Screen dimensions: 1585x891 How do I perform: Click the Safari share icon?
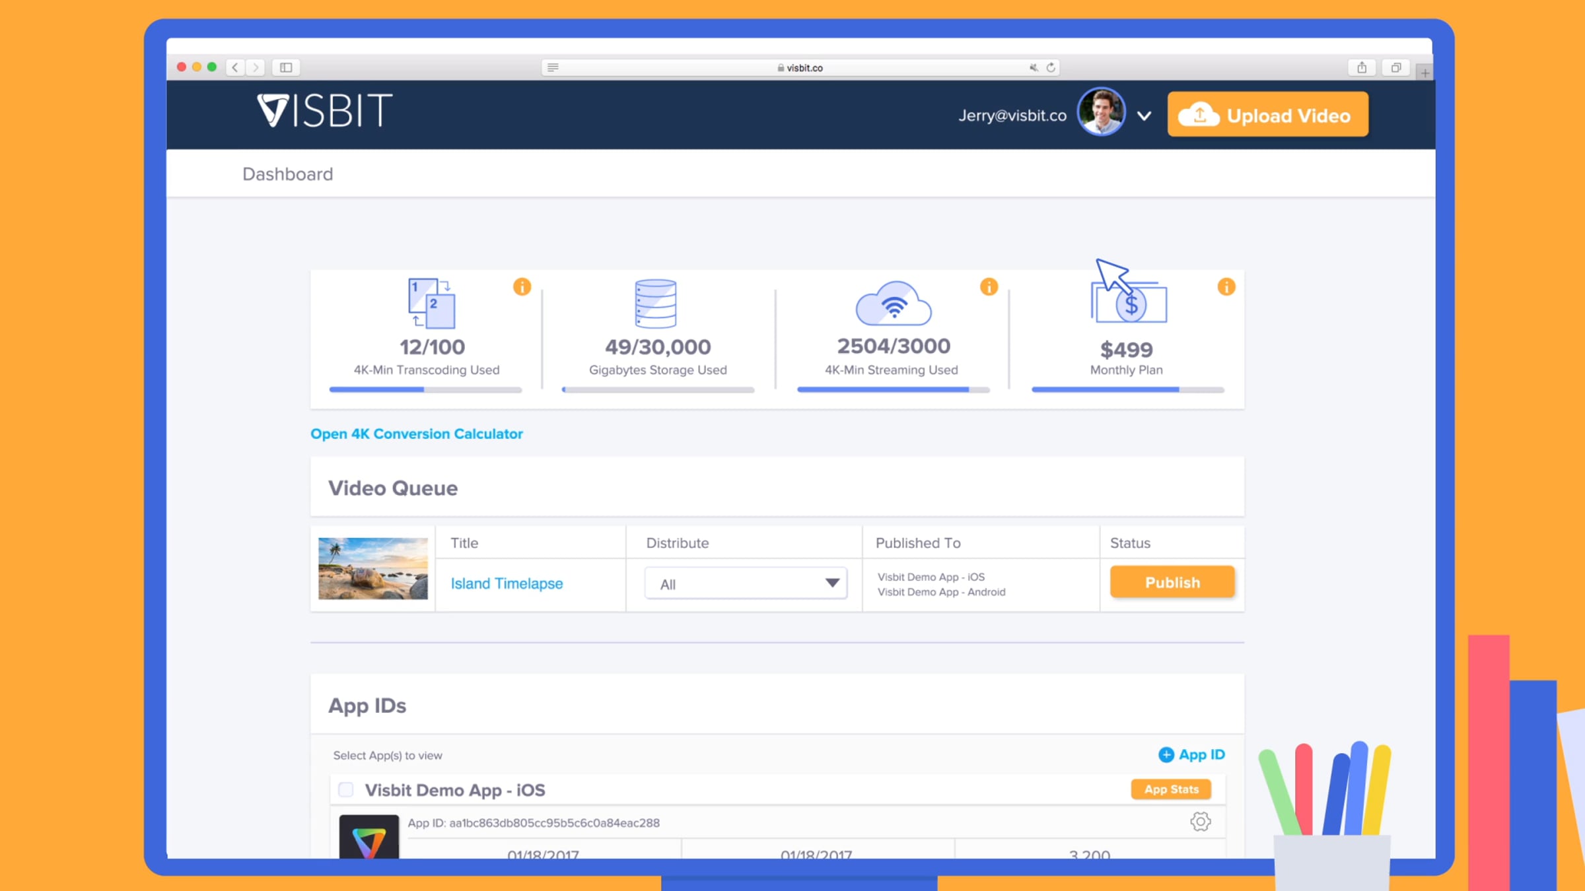tap(1362, 67)
